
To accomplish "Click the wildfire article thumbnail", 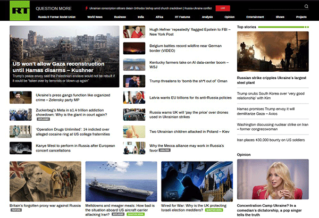I will [x=134, y=48].
